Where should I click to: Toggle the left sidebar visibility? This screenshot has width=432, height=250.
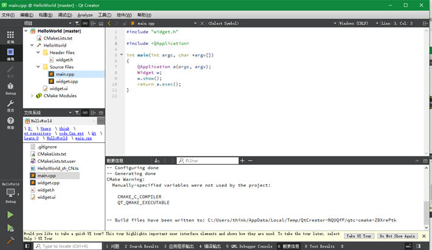pos(27,246)
